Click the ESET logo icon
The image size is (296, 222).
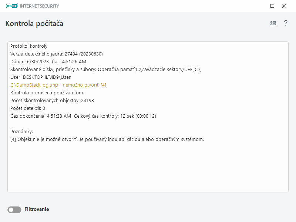12,6
